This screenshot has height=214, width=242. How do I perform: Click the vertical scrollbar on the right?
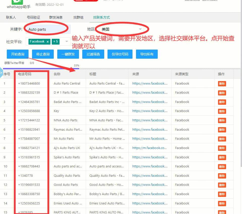[x=241, y=83]
